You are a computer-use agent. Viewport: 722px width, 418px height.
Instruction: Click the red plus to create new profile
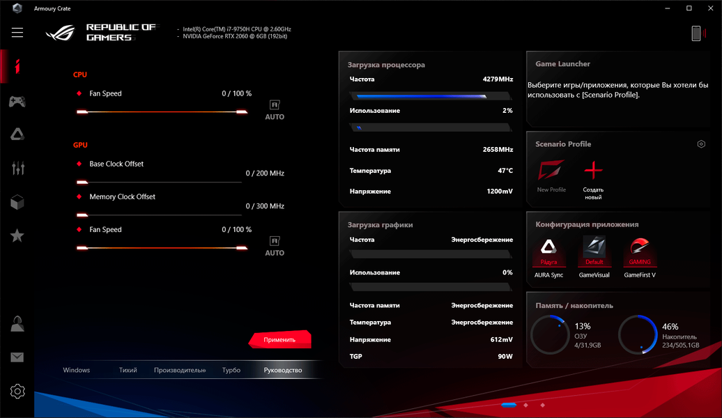[x=593, y=170]
